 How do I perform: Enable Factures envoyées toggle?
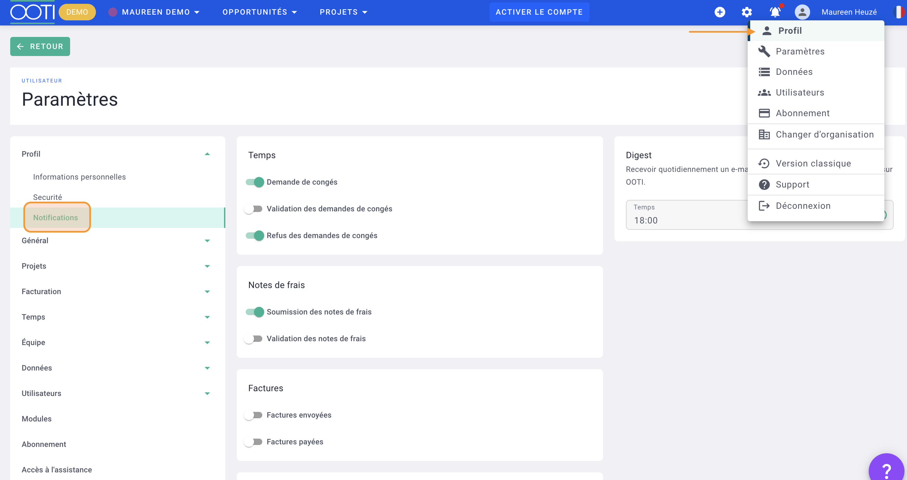(253, 415)
